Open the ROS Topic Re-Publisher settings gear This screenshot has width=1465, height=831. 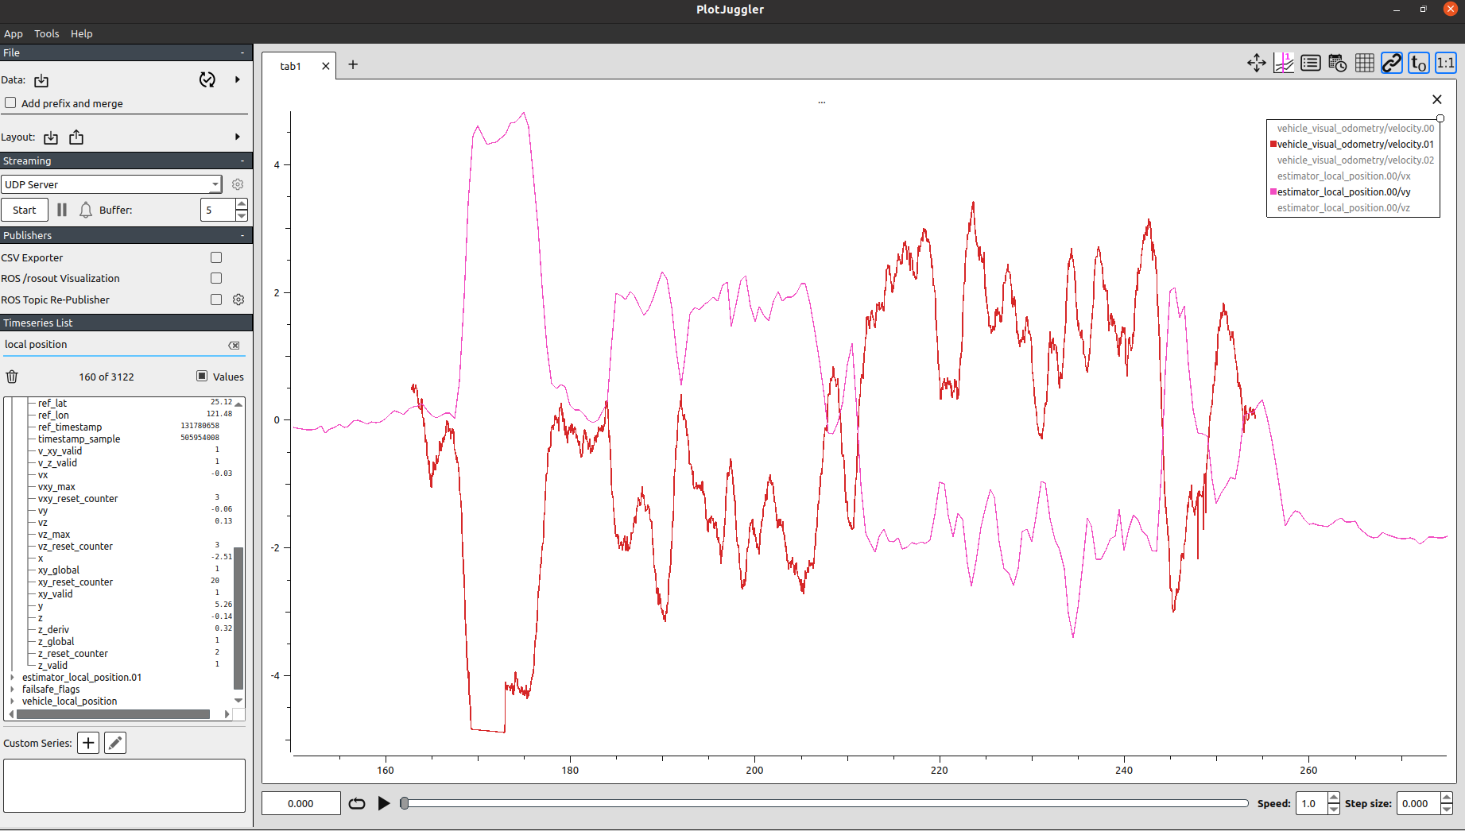click(x=238, y=300)
